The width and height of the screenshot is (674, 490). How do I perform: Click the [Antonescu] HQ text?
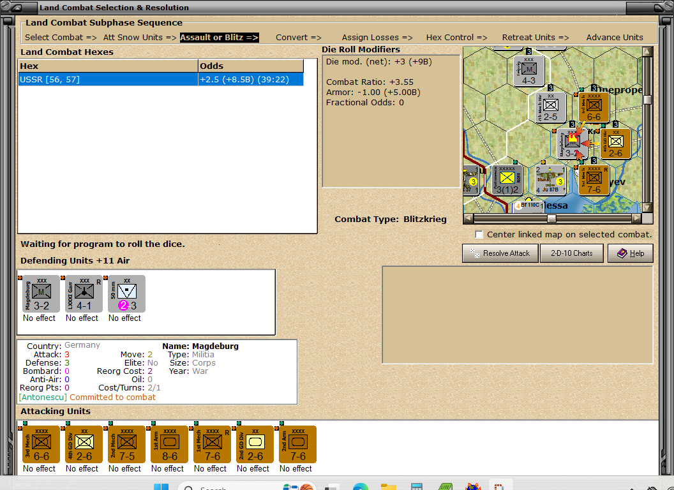43,397
